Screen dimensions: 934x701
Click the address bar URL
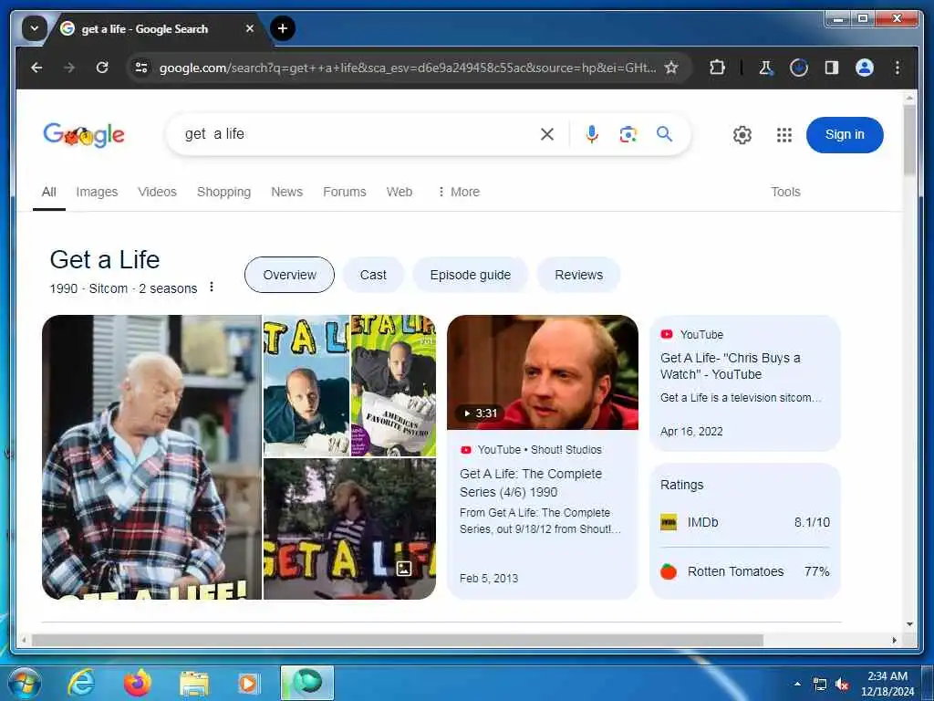click(408, 68)
